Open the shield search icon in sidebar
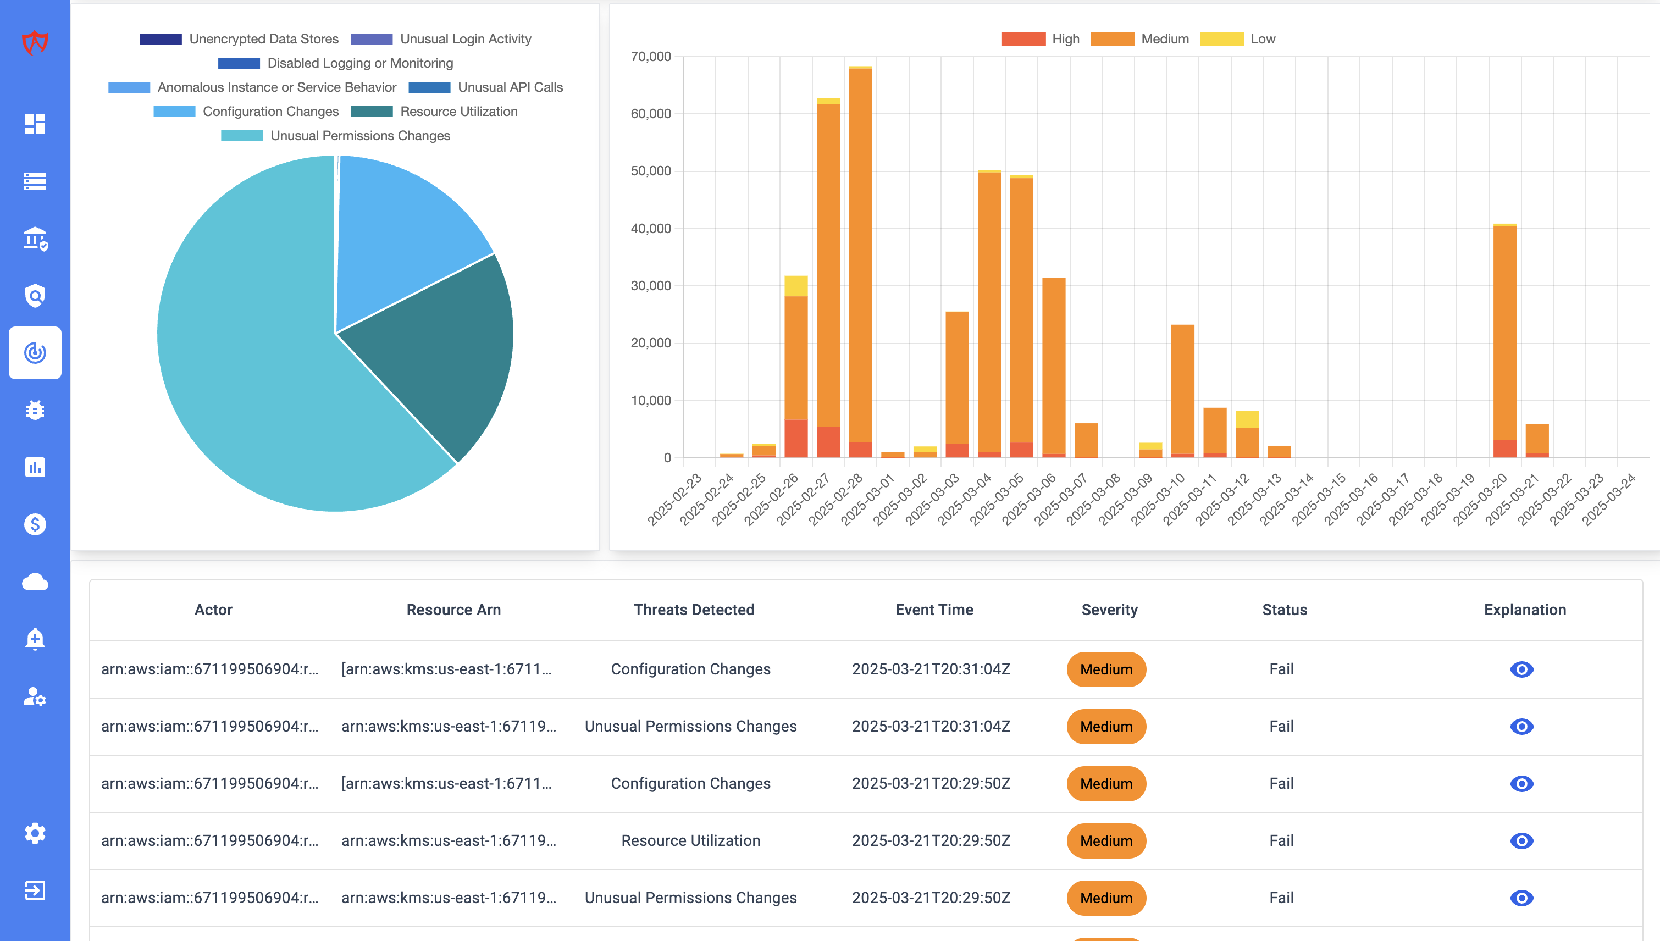 point(35,296)
